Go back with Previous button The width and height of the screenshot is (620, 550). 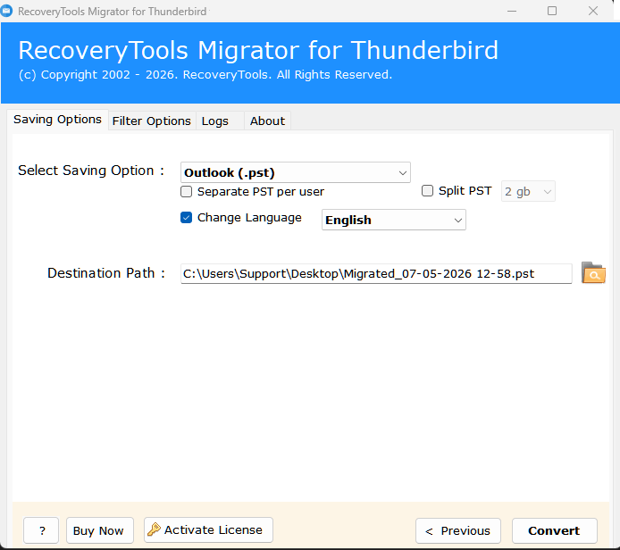tap(458, 531)
